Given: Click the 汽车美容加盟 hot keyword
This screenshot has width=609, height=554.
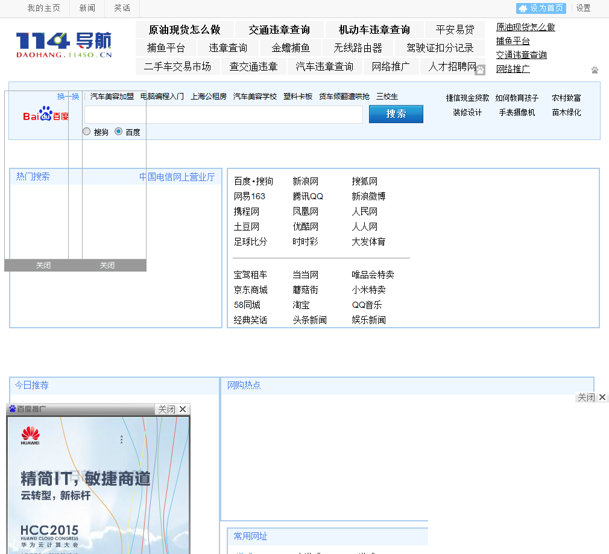Looking at the screenshot, I should 112,97.
